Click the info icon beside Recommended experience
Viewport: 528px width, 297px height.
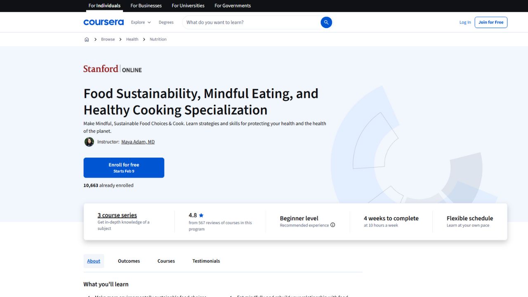tap(332, 225)
